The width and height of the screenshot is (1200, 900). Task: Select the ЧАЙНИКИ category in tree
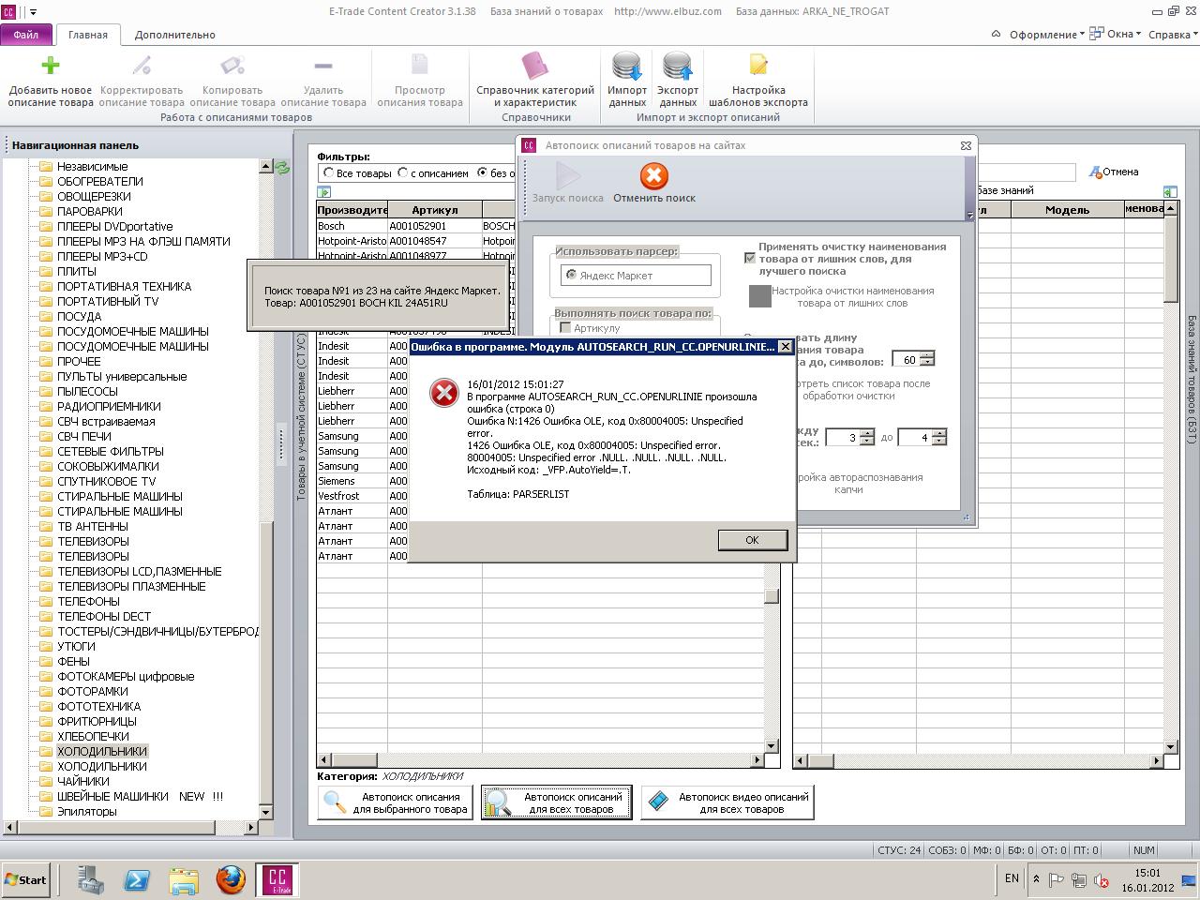click(x=83, y=781)
